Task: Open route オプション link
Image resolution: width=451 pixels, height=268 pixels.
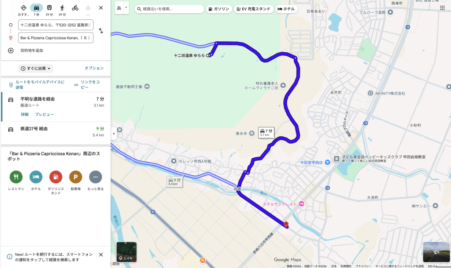Action: click(x=94, y=68)
